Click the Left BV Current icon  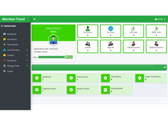coord(133,44)
